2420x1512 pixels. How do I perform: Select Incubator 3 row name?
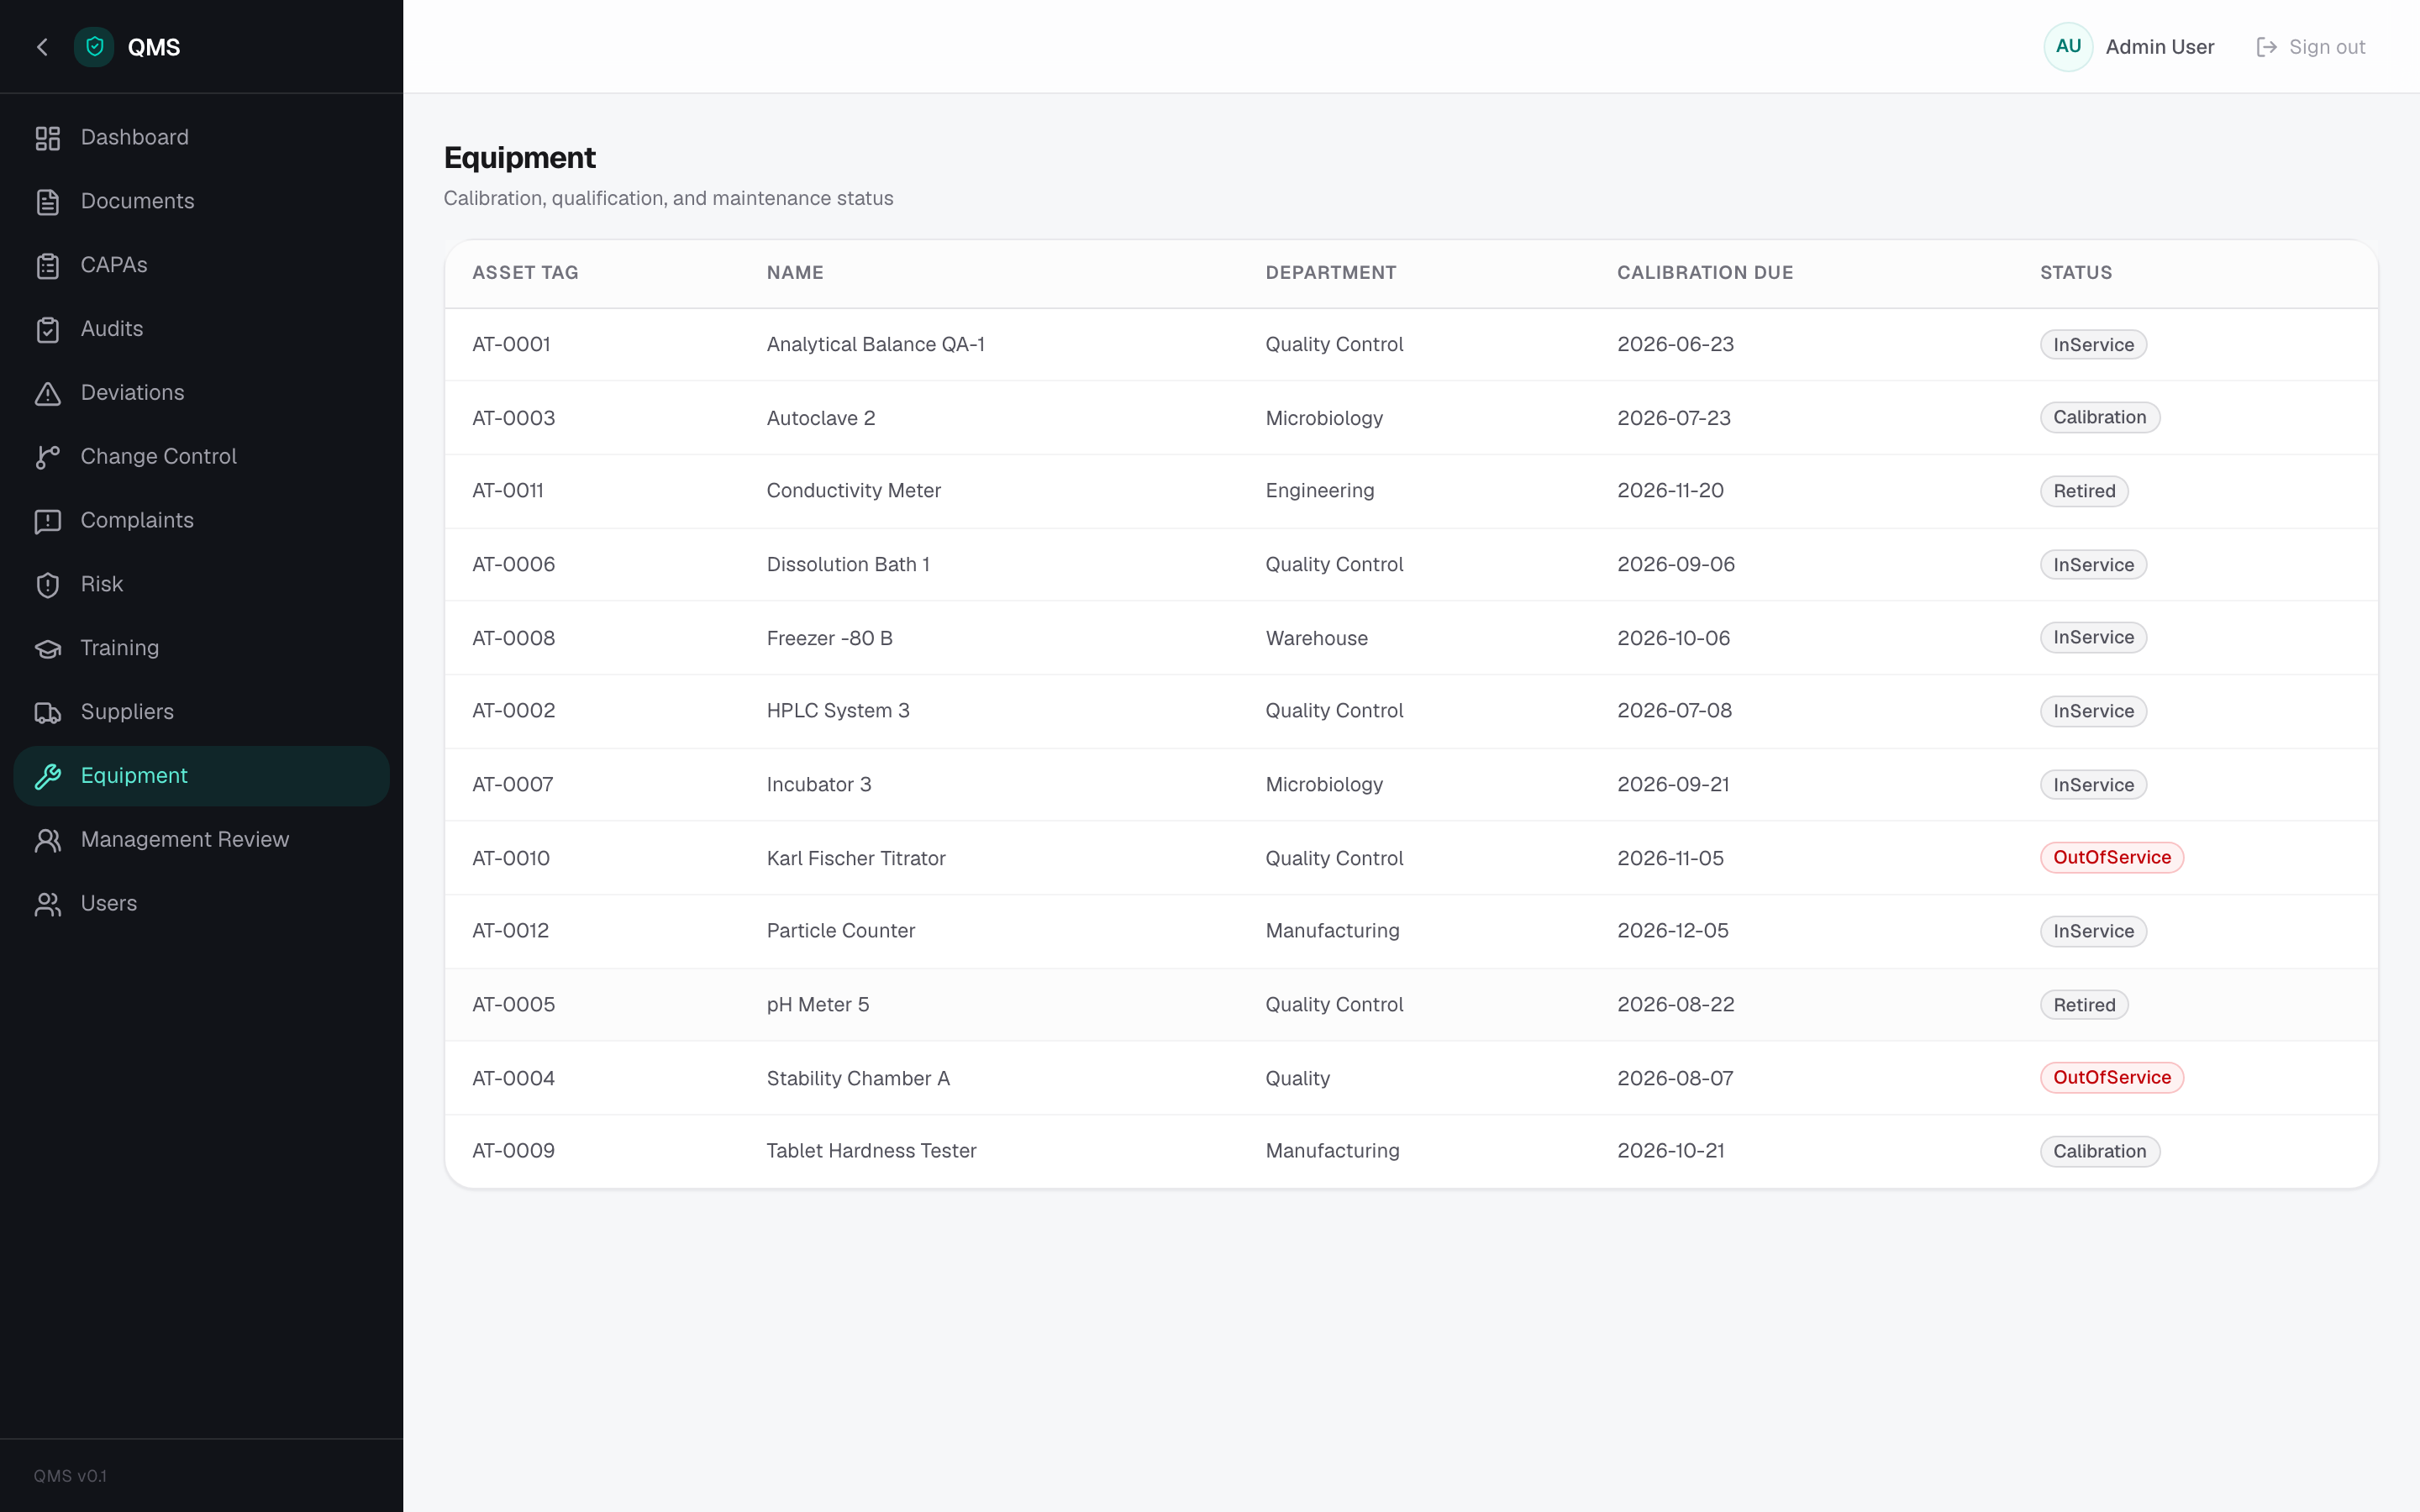[819, 784]
